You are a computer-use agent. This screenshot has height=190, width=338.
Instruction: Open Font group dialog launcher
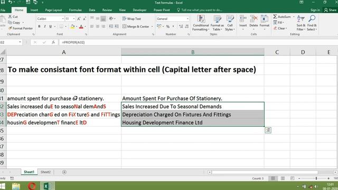[86, 34]
